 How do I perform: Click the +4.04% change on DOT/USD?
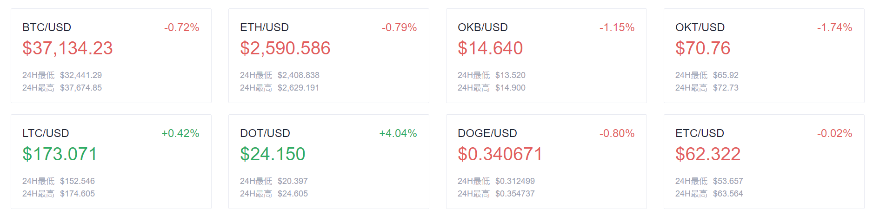(398, 133)
